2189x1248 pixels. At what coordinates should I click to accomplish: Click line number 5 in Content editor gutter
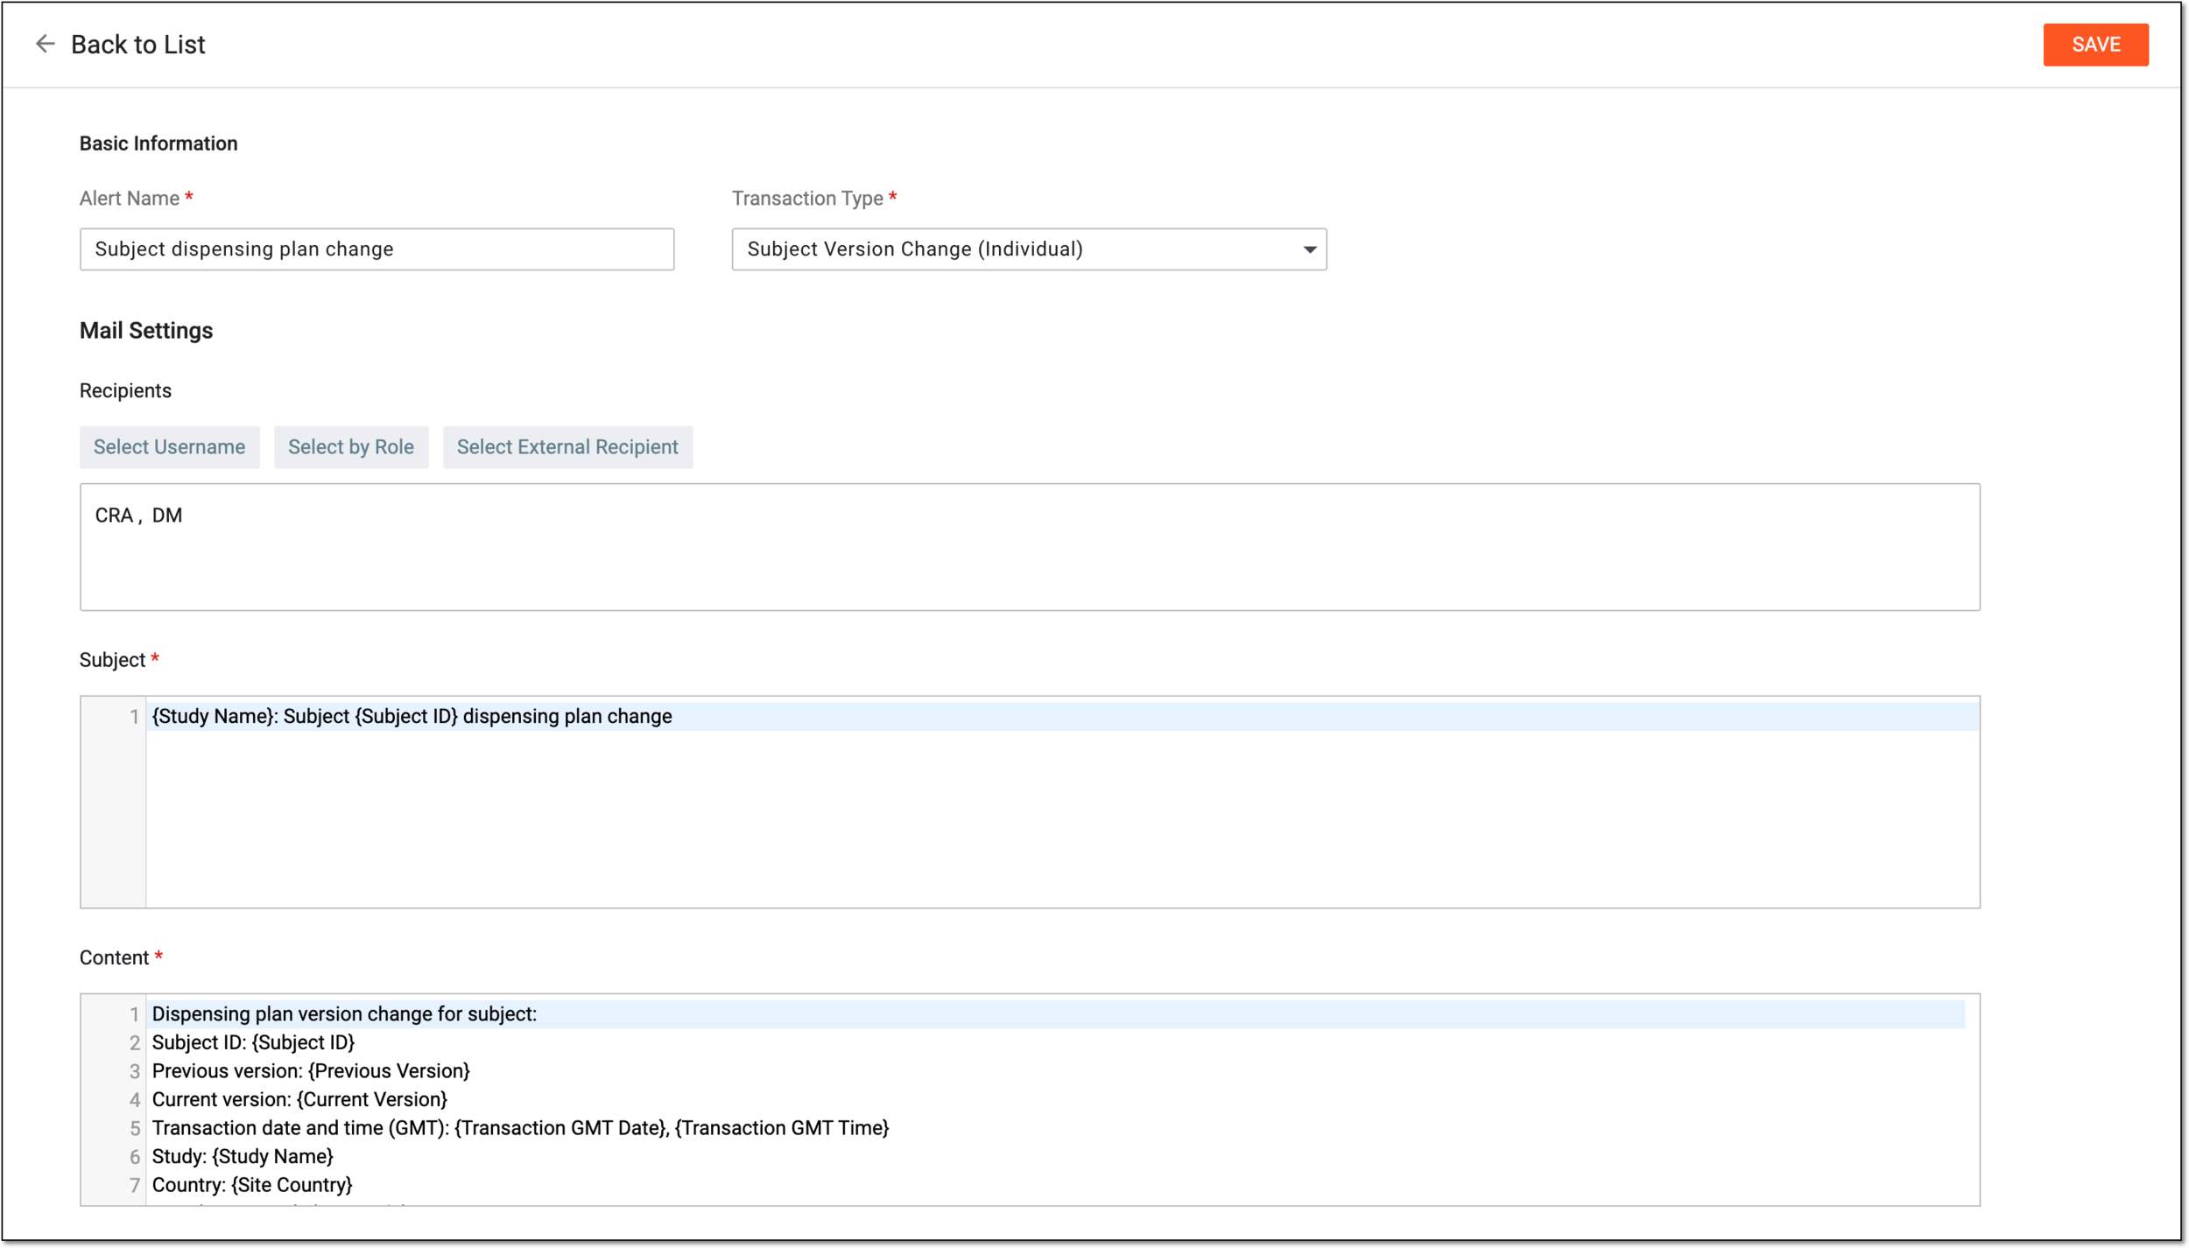[135, 1128]
